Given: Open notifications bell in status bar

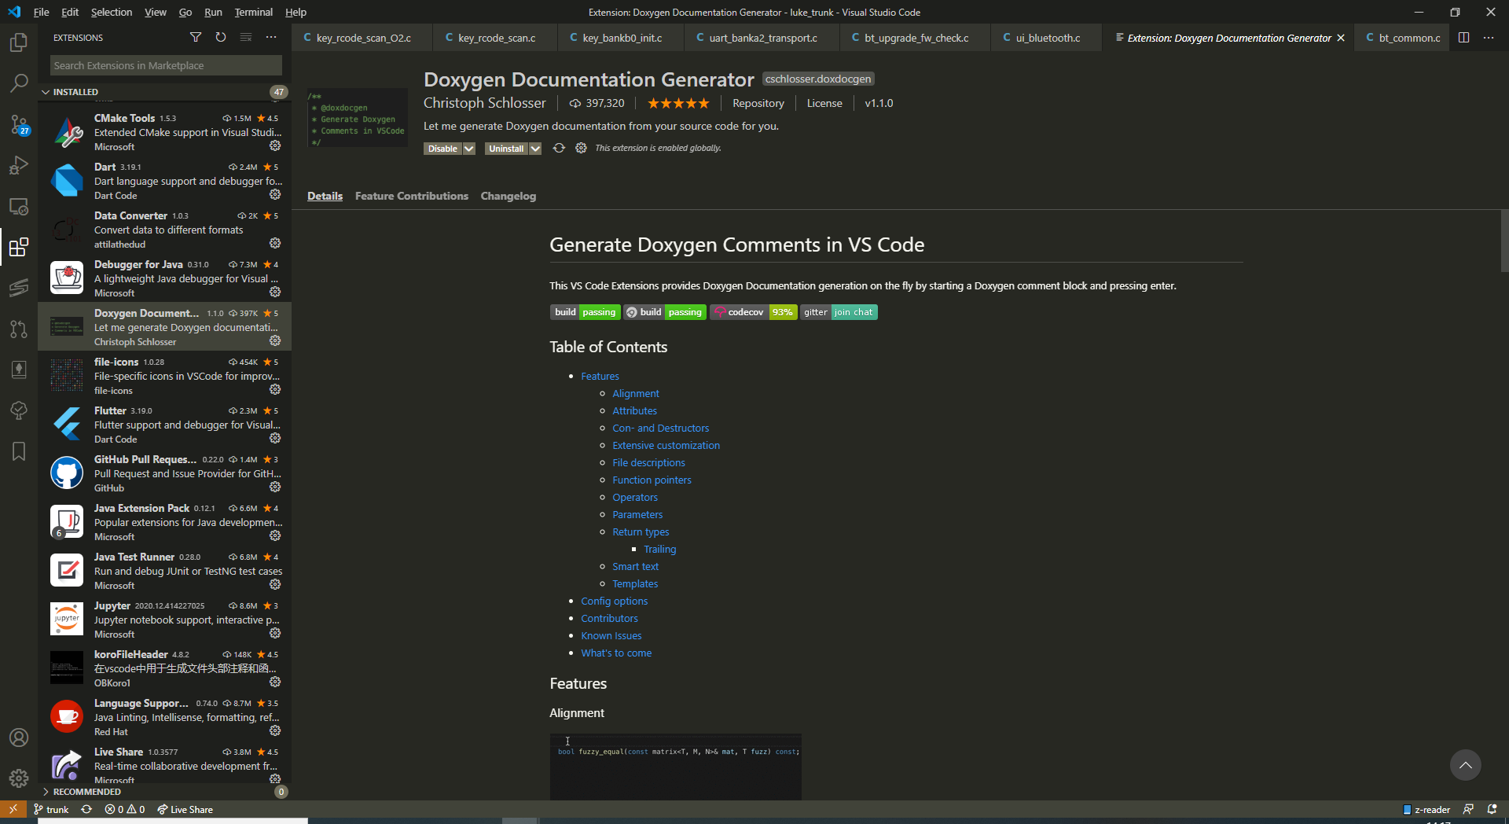Looking at the screenshot, I should tap(1492, 809).
